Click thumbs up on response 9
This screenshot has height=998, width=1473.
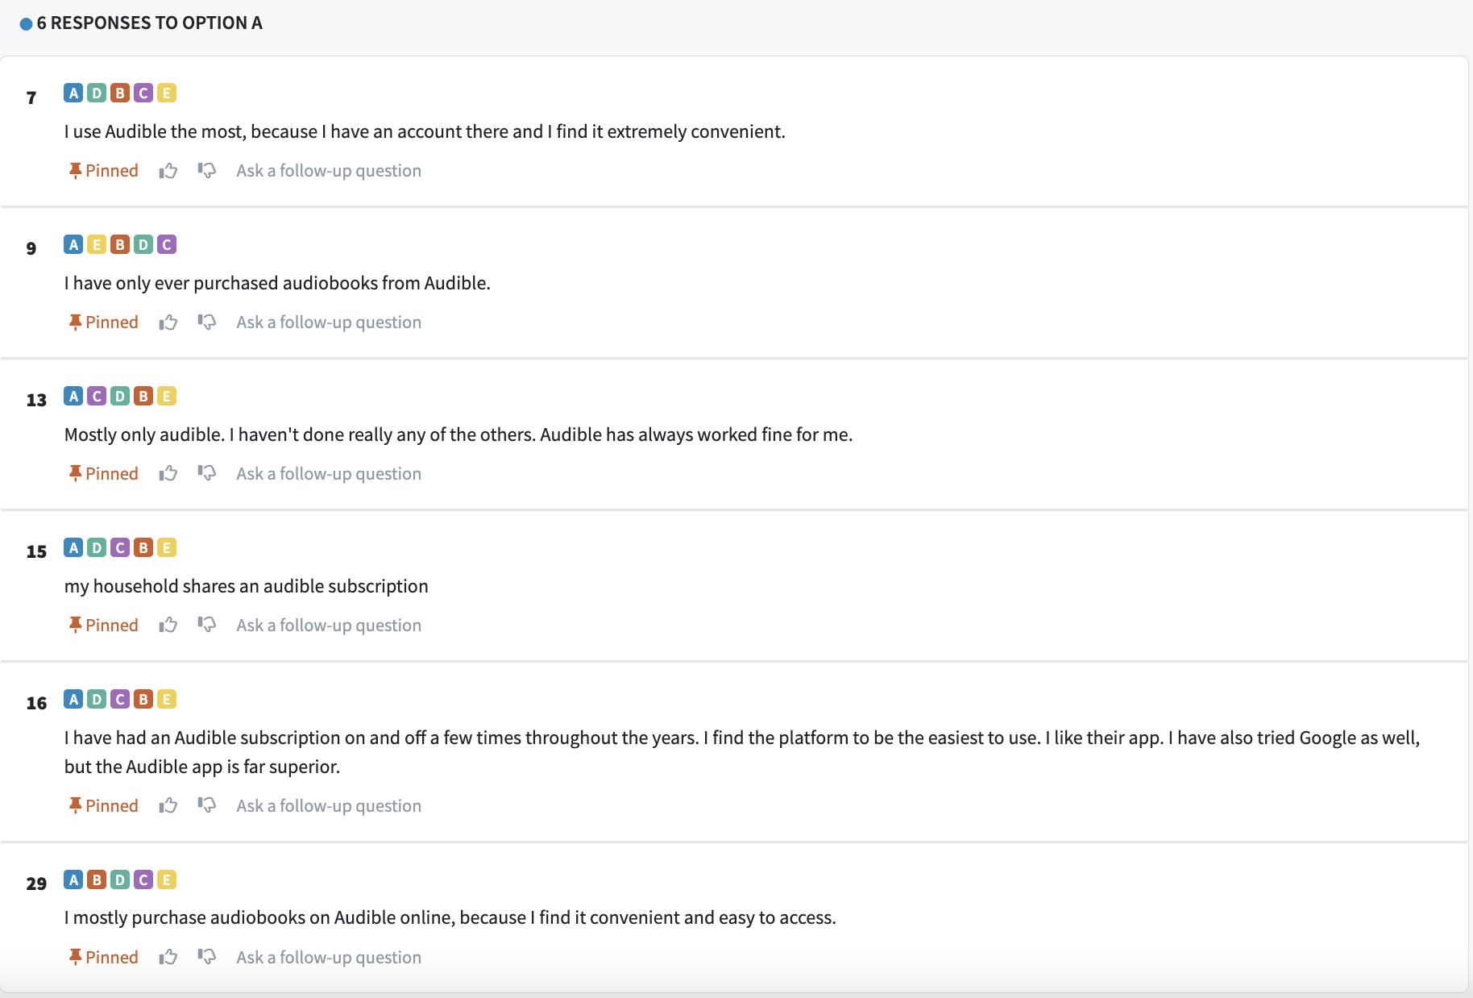click(168, 322)
